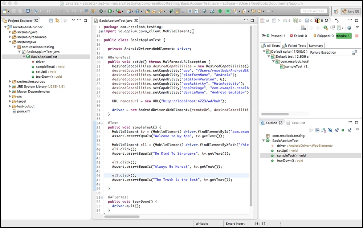Click the green test progress bar
This screenshot has height=228, width=363.
point(344,36)
